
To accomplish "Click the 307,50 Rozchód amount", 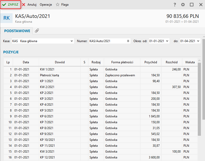I will (x=176, y=87).
